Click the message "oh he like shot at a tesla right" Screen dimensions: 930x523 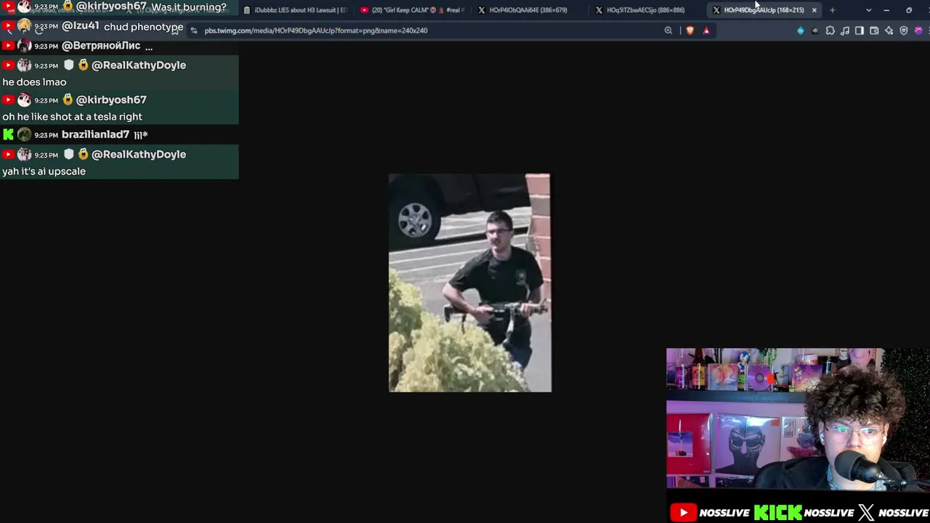[x=72, y=116]
